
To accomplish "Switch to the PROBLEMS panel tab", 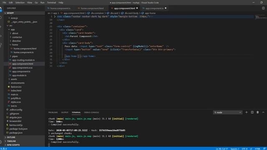I will click(53, 112).
